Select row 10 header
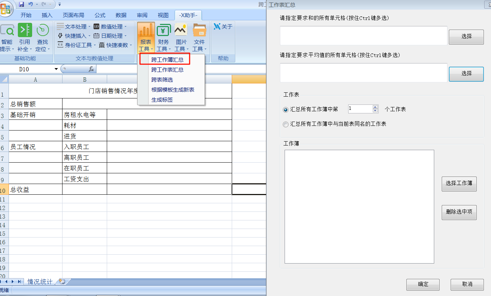Image resolution: width=491 pixels, height=296 pixels. click(4, 189)
